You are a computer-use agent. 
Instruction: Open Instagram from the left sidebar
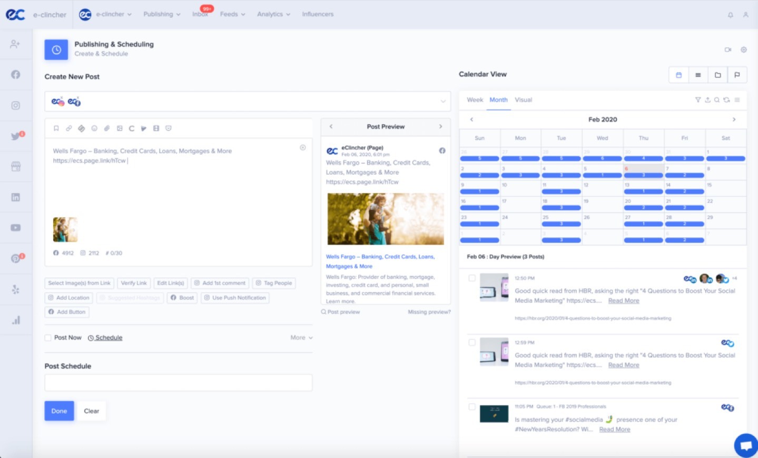pyautogui.click(x=16, y=105)
